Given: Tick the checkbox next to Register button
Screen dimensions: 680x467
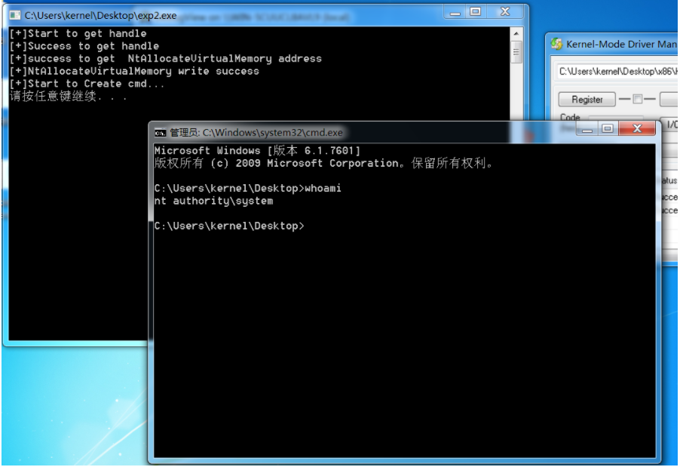Looking at the screenshot, I should click(637, 99).
